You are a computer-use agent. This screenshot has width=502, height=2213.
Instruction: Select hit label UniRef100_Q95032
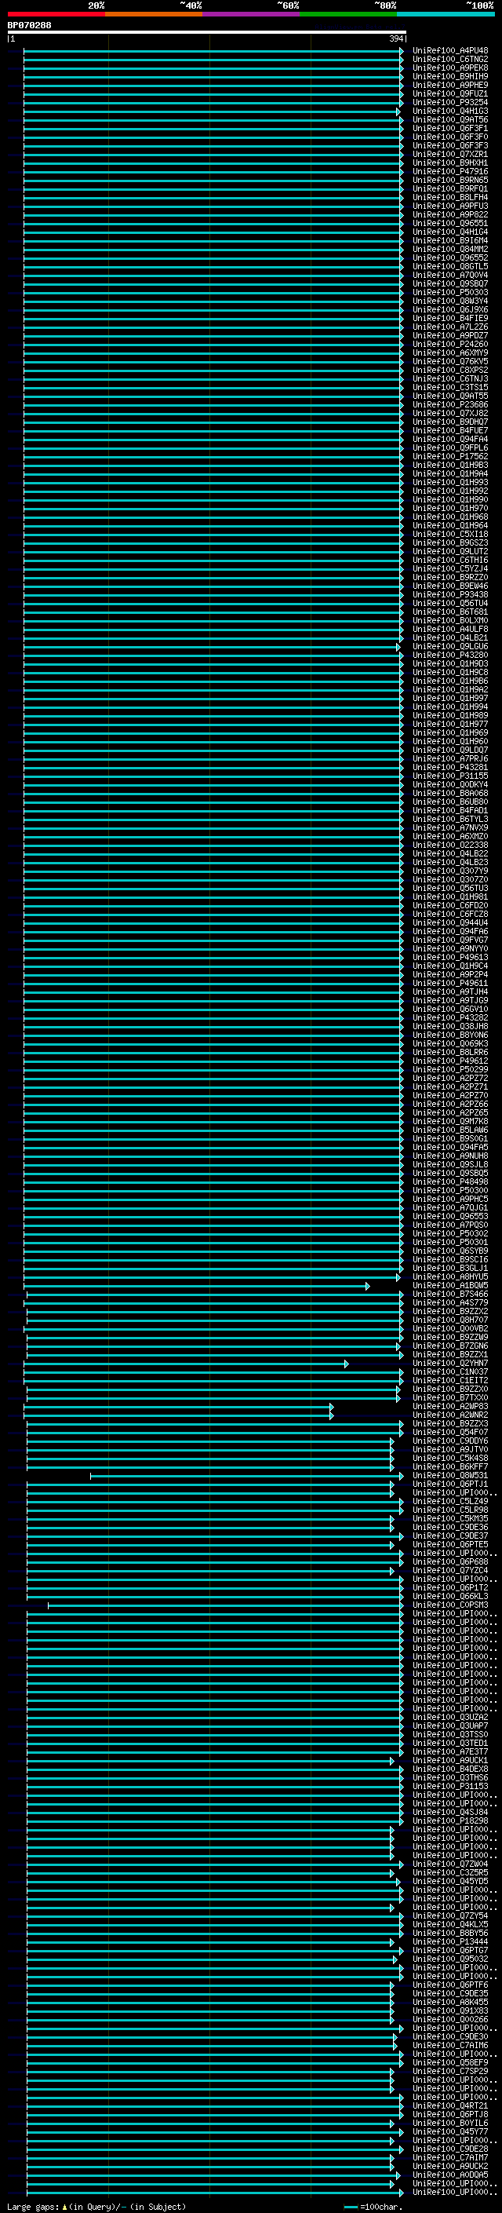(449, 1959)
